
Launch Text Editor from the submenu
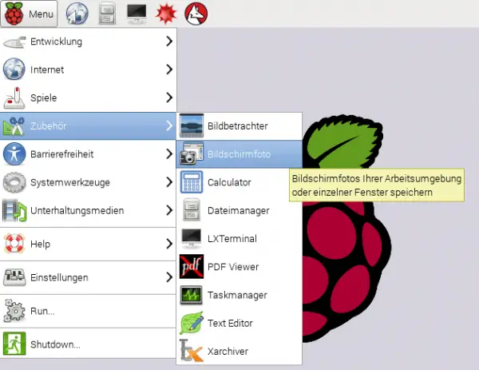click(239, 323)
